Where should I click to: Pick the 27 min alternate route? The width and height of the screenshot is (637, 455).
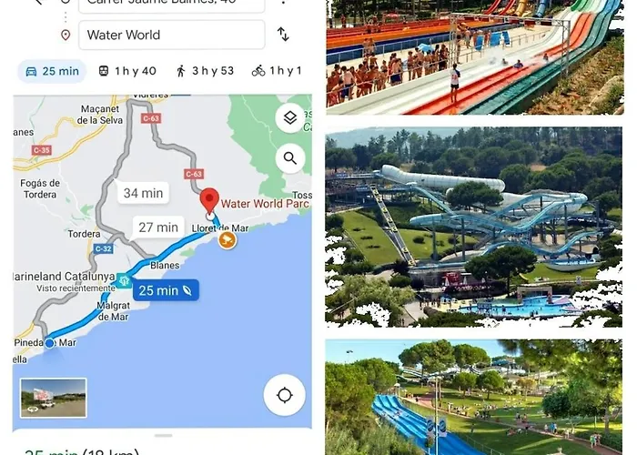point(158,227)
